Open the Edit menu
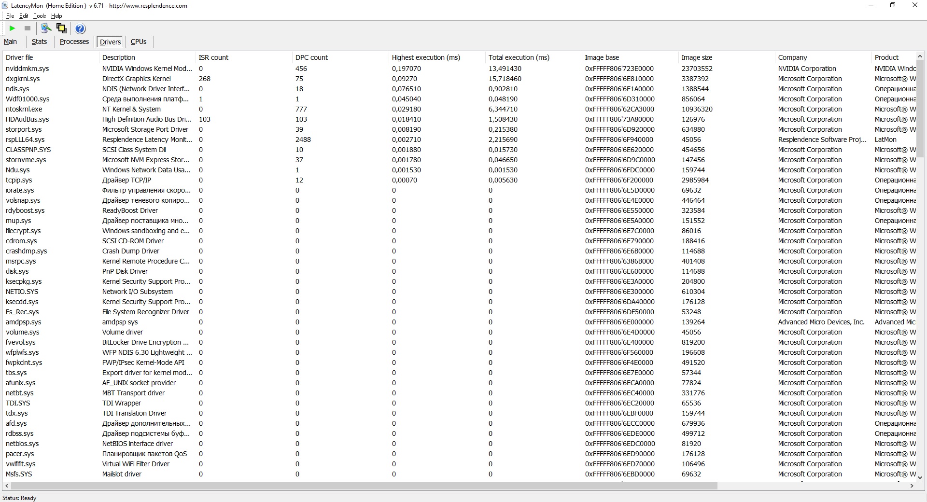Screen dimensions: 927x502 click(x=24, y=16)
